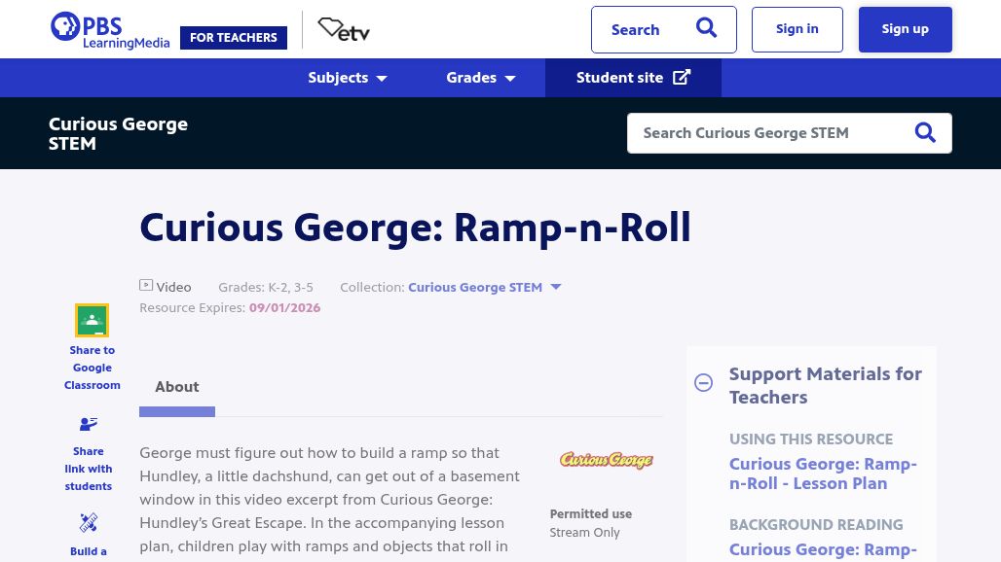
Task: Click the Google Classroom share icon
Action: [x=92, y=320]
